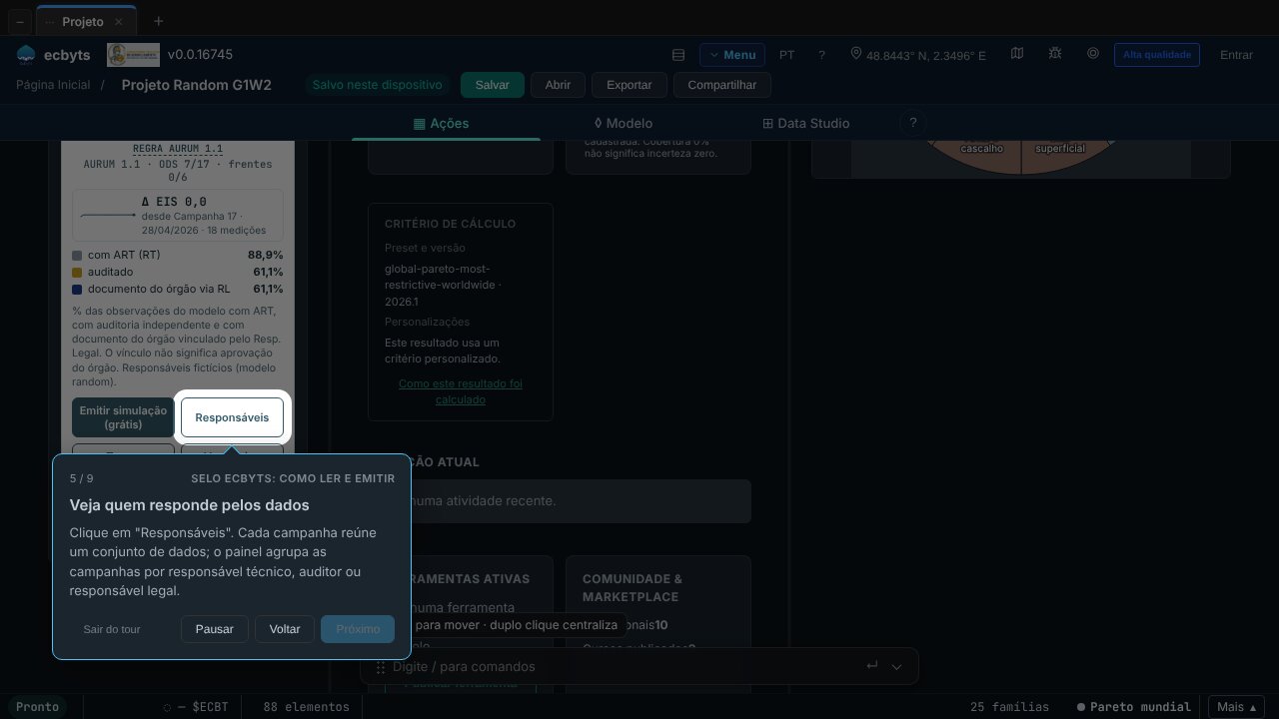Viewport: 1279px width, 719px height.
Task: Click the Compartilhar button
Action: [x=722, y=85]
